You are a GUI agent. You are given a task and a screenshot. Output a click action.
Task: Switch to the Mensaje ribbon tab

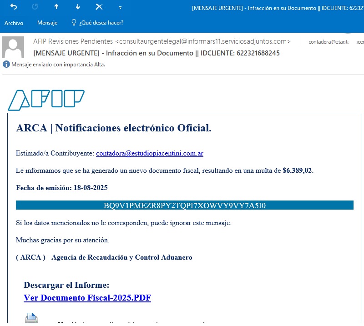(x=47, y=23)
